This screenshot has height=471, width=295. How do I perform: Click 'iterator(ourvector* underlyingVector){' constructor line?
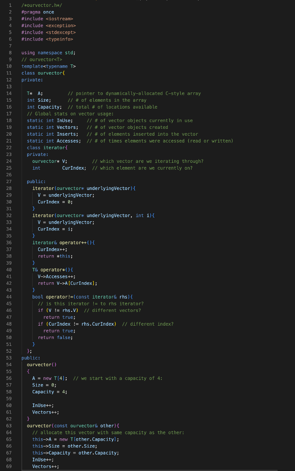84,188
